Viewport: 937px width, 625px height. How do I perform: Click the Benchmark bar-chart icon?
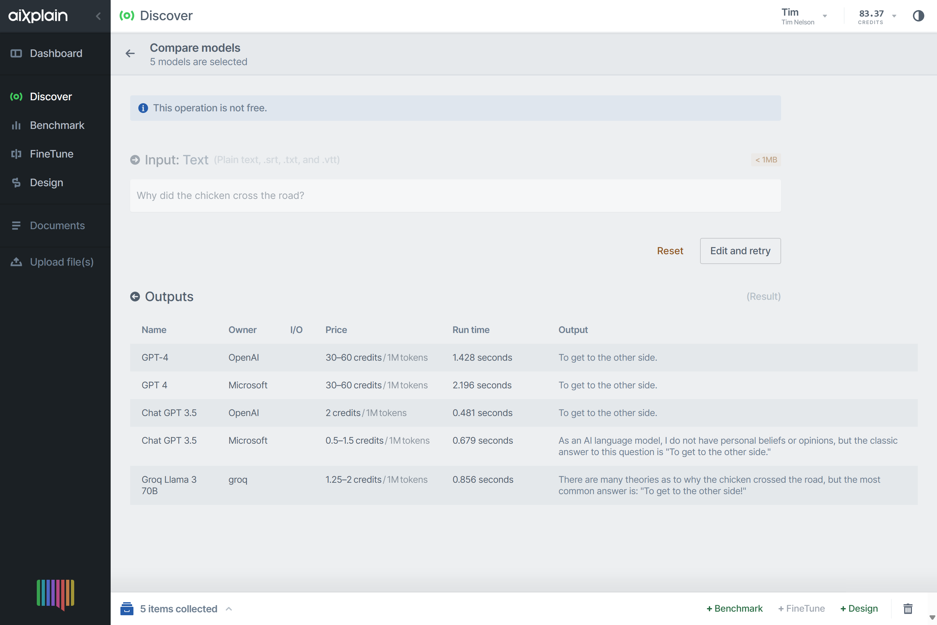pyautogui.click(x=16, y=126)
